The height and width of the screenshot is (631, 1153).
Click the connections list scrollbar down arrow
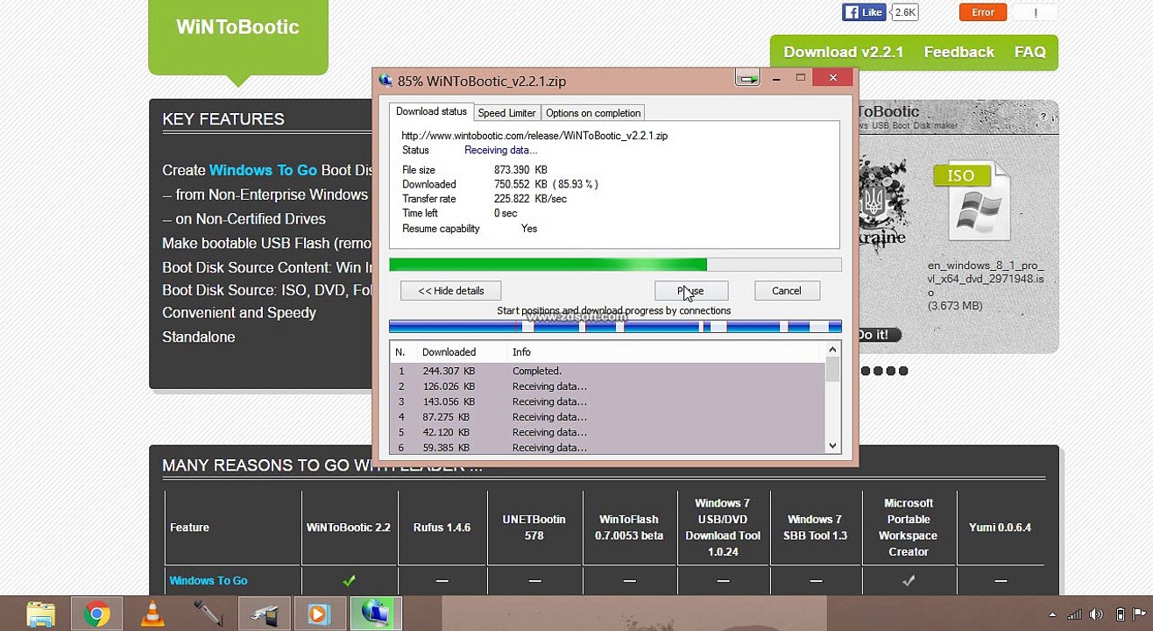click(832, 446)
